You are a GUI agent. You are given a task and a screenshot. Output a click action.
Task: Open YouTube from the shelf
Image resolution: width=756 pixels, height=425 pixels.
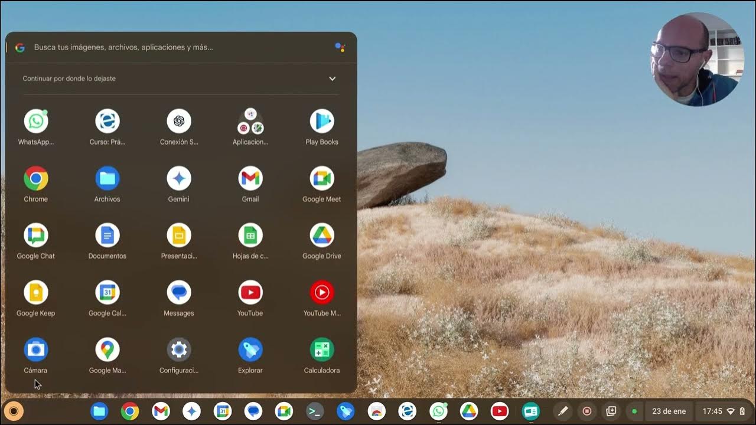tap(500, 411)
